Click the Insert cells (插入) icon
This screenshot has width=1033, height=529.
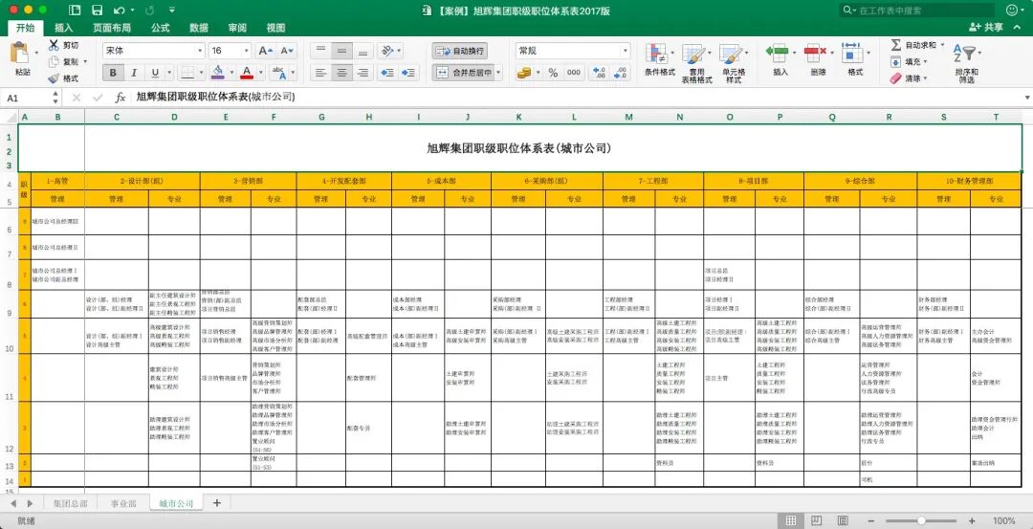pos(780,53)
